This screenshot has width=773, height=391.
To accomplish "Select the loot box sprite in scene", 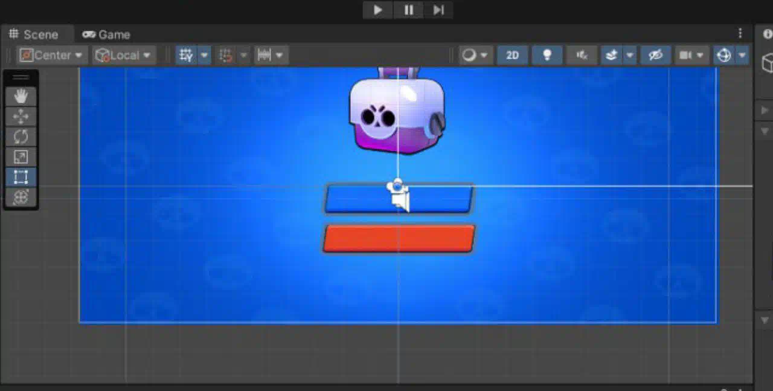I will tap(397, 110).
